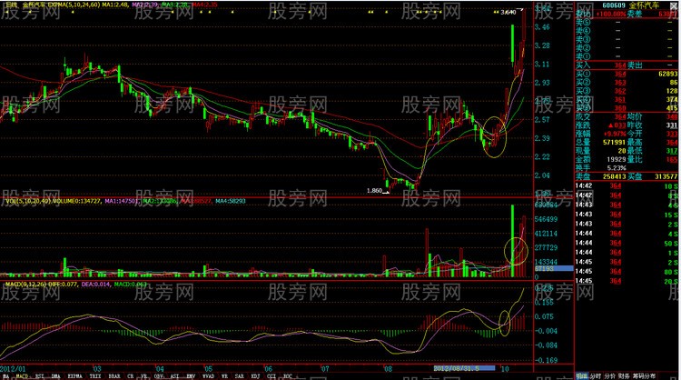Click the 买③ bid row at 362
This screenshot has width=681, height=380.
(627, 91)
